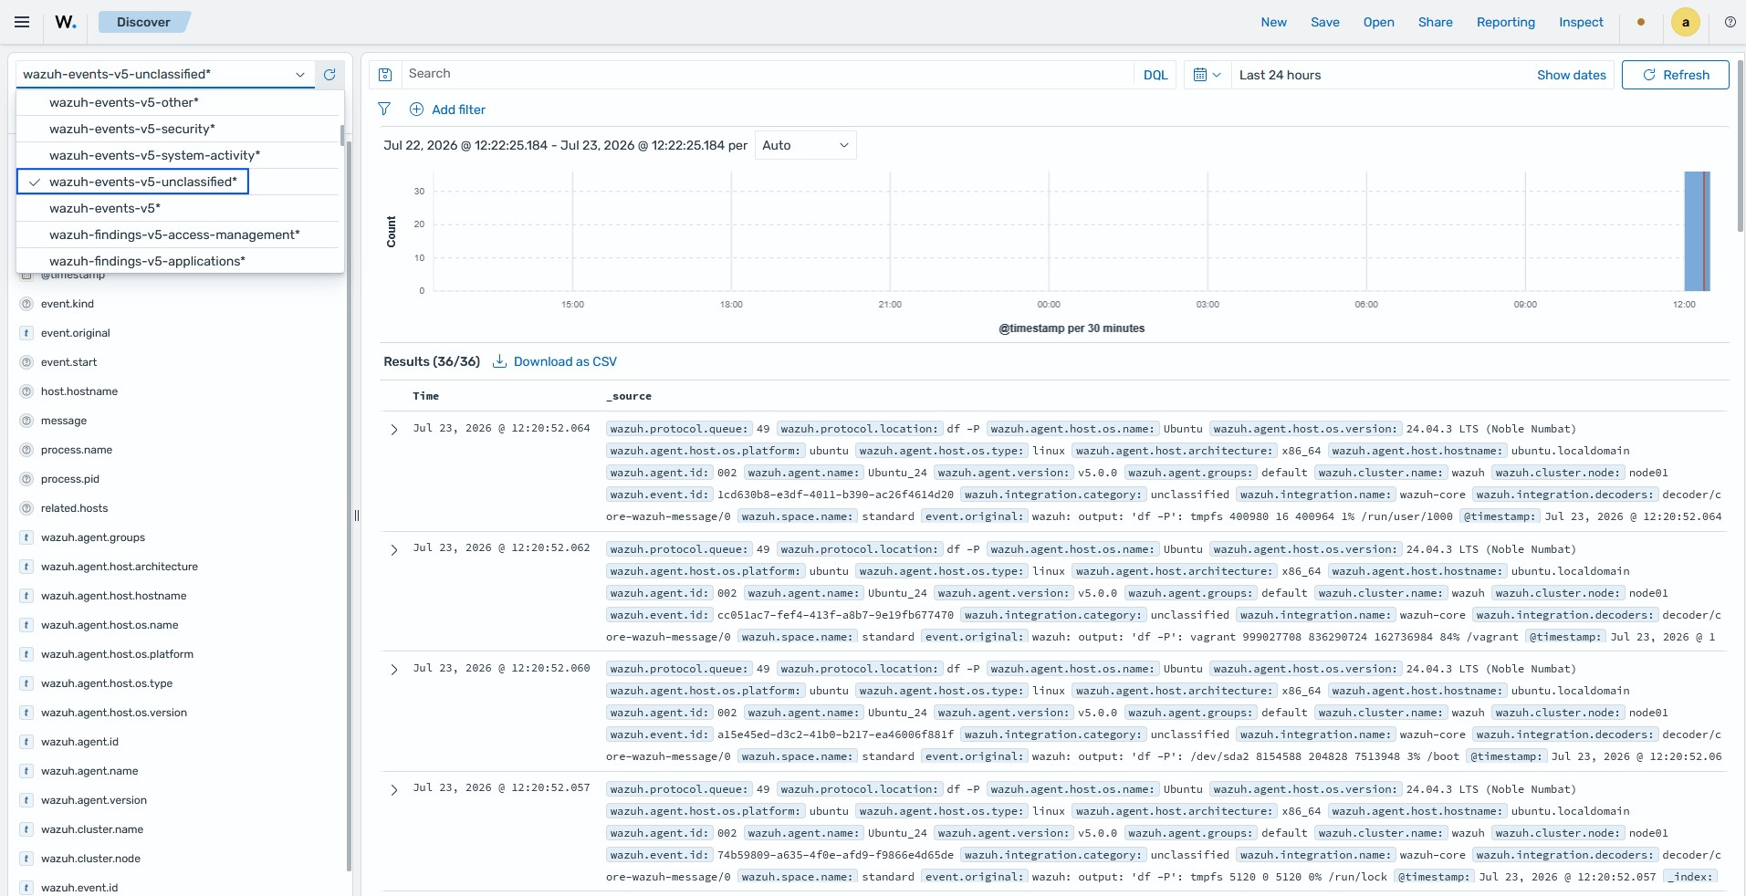Click the type icon for event.kind field

tap(26, 304)
